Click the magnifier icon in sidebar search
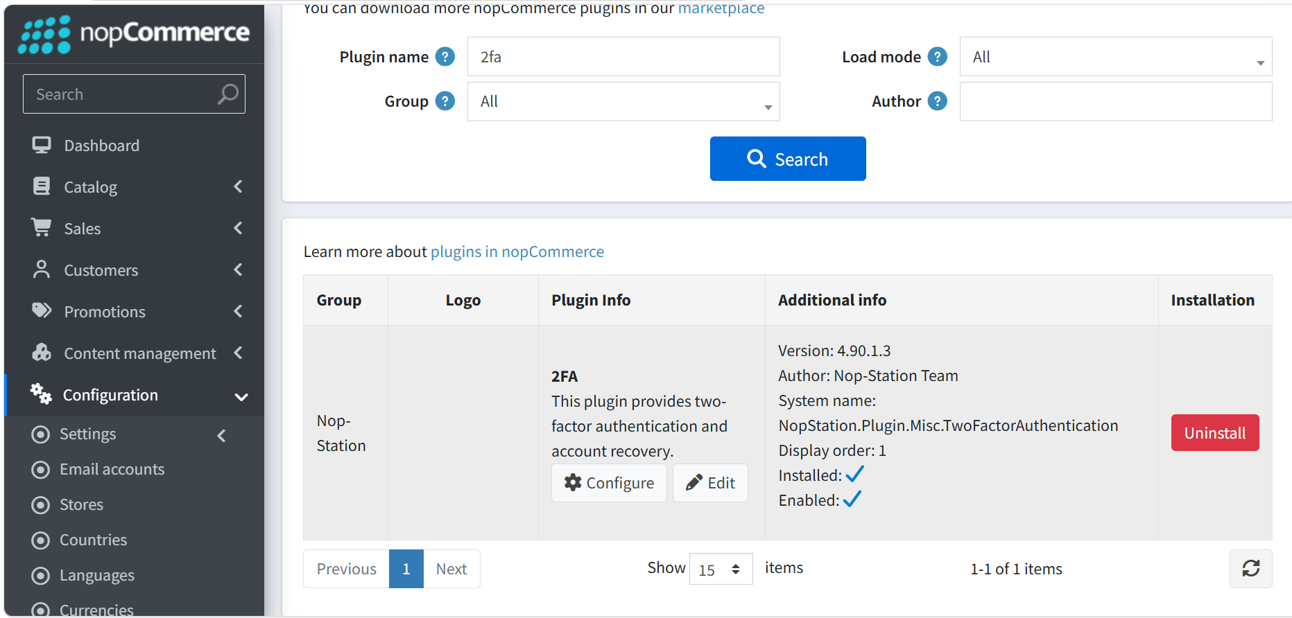 pos(227,94)
